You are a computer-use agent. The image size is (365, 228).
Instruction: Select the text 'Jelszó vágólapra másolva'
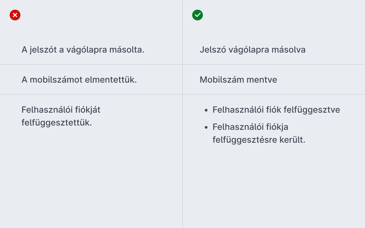coord(253,50)
